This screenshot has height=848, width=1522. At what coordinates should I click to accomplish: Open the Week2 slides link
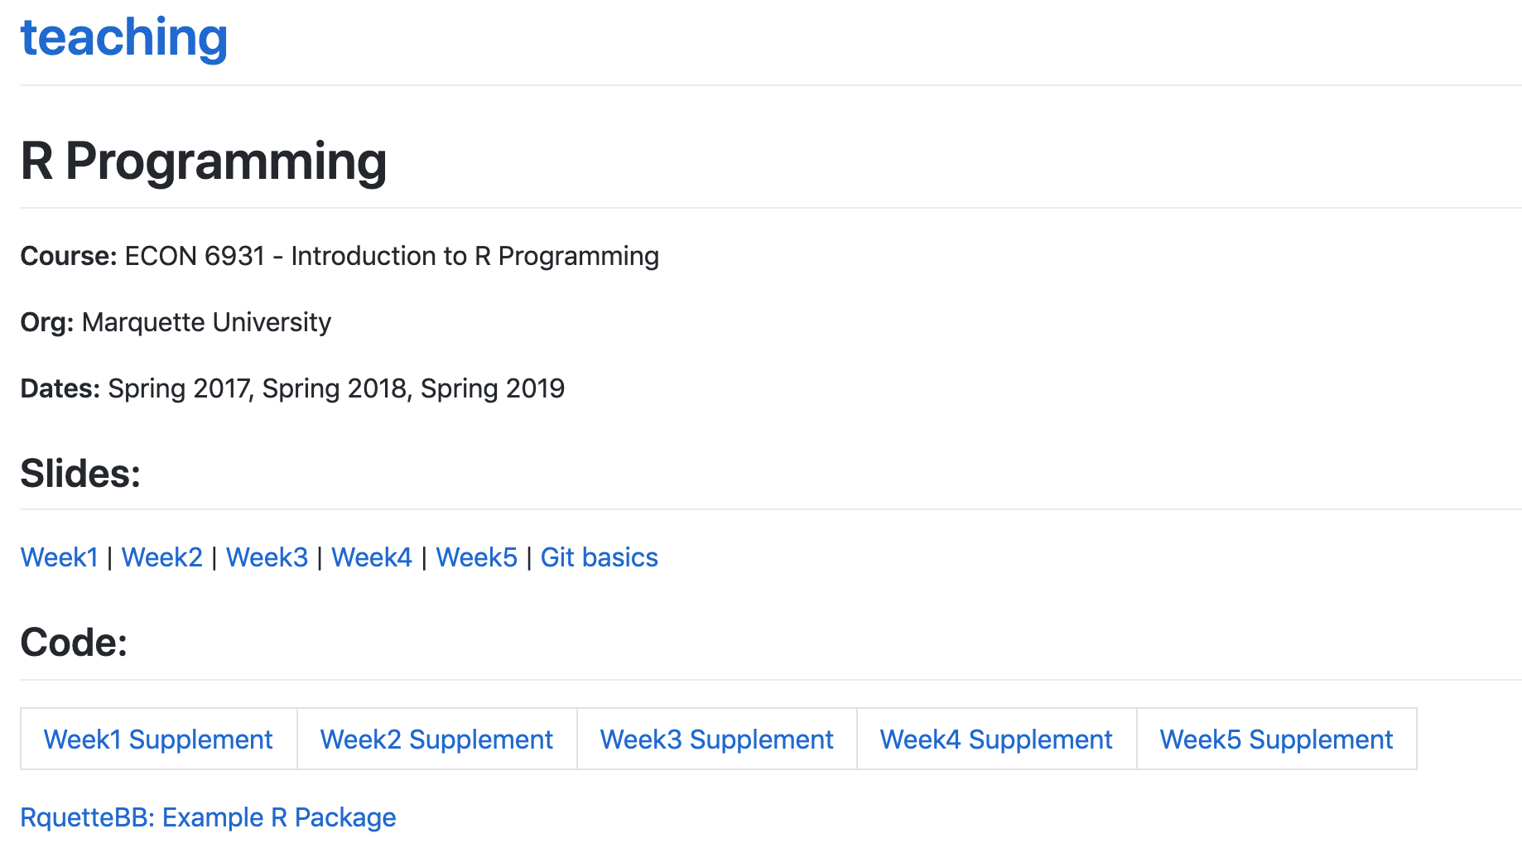point(162,557)
